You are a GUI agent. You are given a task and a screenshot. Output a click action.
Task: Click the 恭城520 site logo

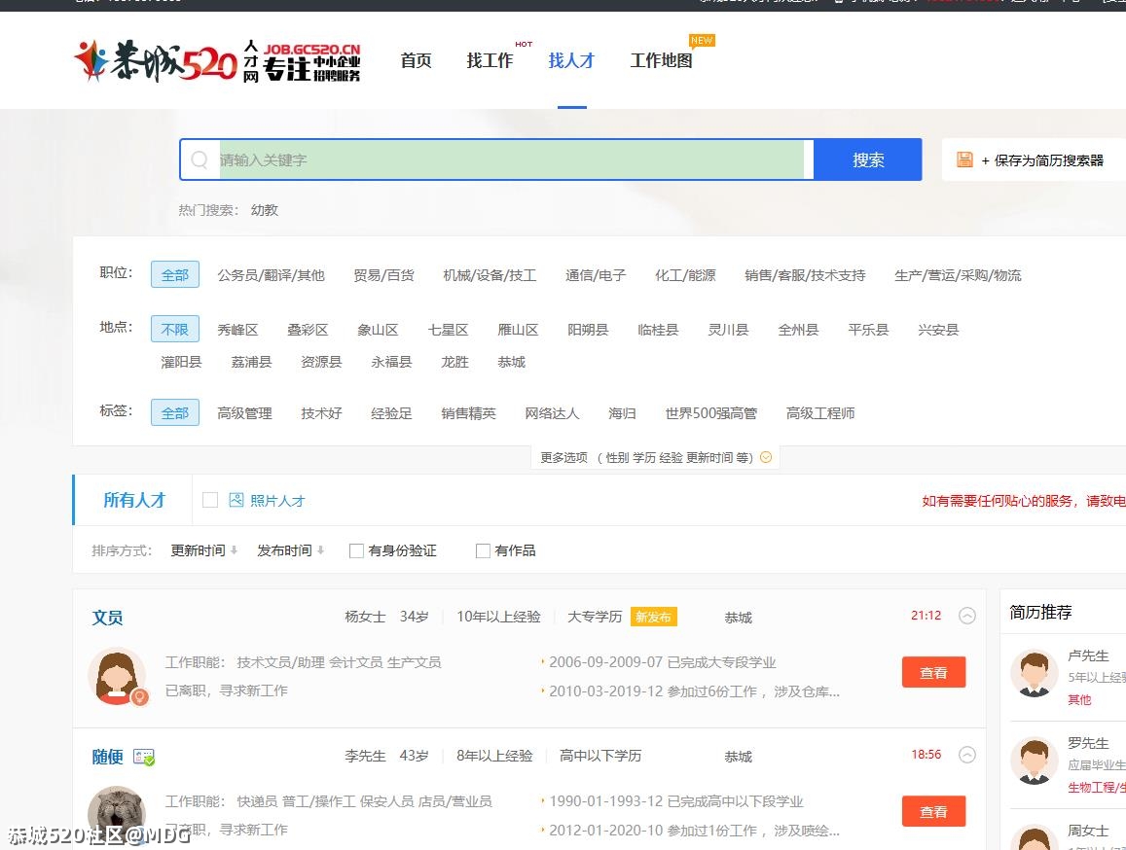tap(218, 61)
